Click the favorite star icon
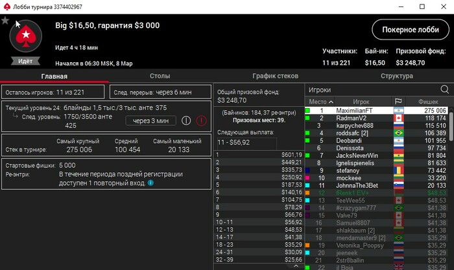The width and height of the screenshot is (454, 270). point(5,21)
